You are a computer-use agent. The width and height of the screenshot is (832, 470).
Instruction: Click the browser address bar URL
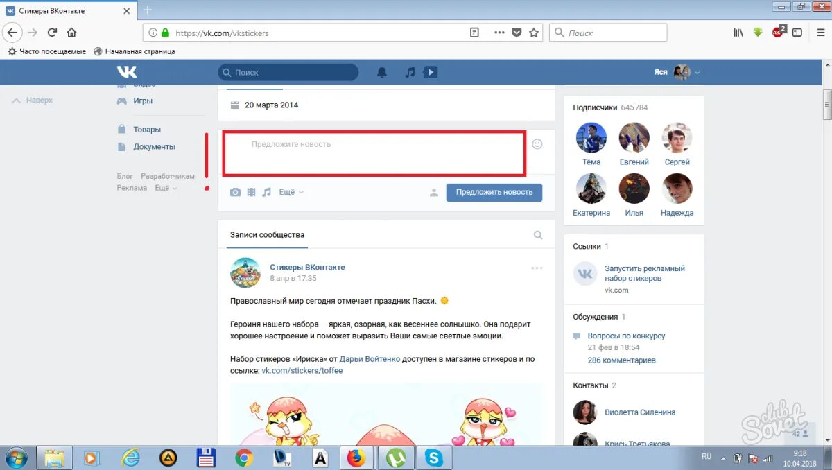222,33
